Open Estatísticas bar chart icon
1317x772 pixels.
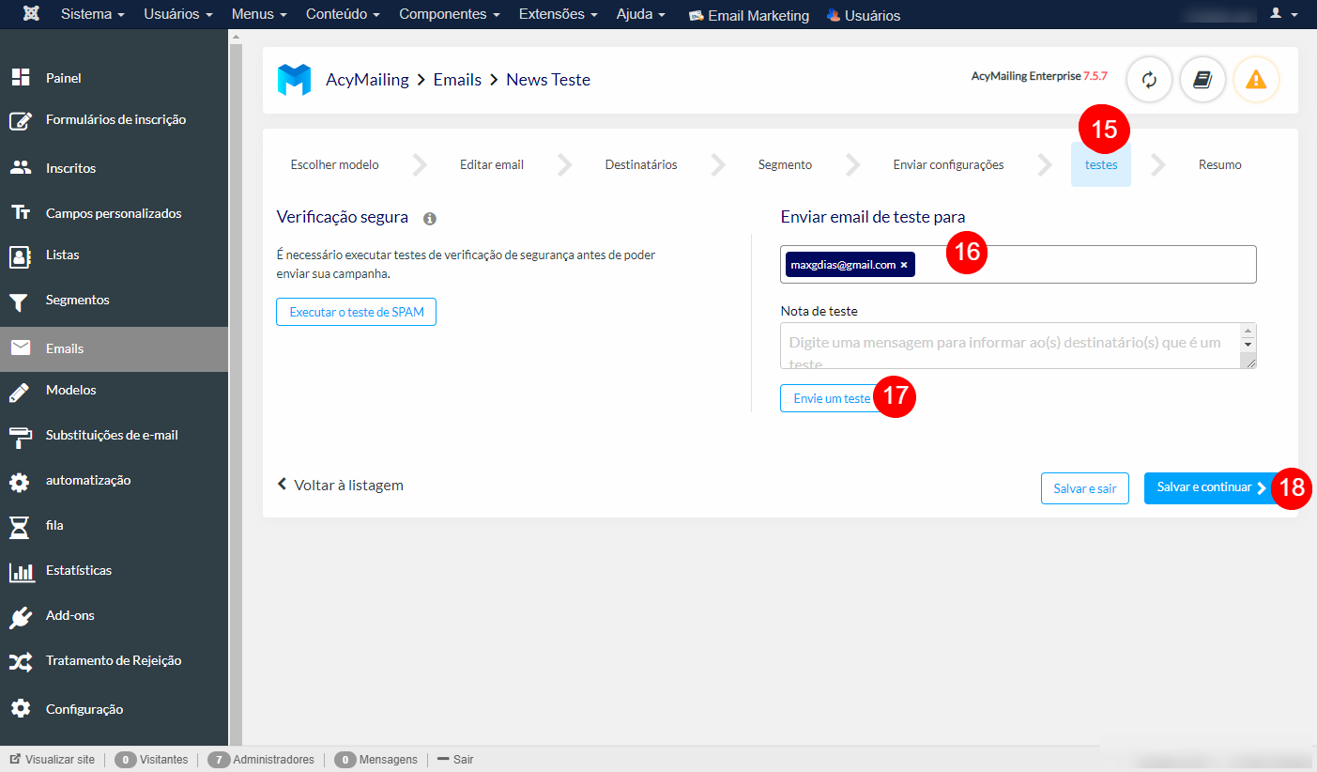[x=20, y=570]
